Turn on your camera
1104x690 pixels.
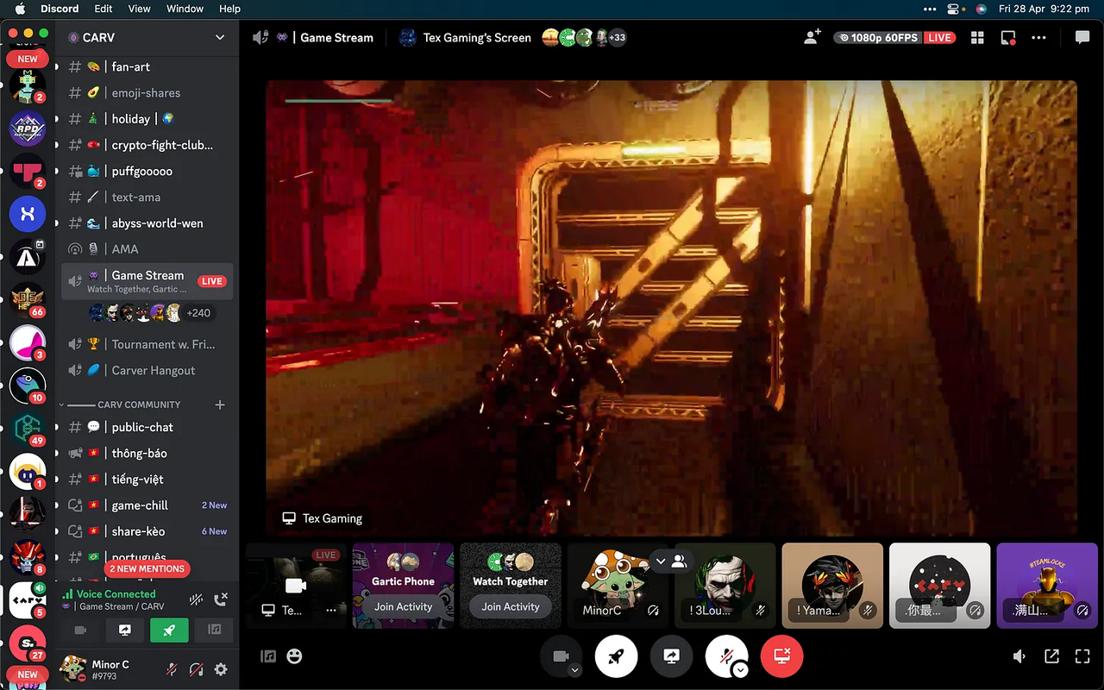[x=561, y=656]
